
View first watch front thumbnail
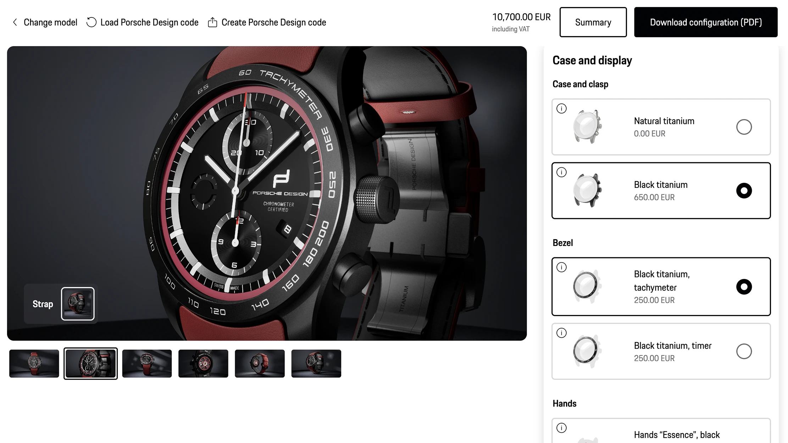tap(34, 363)
